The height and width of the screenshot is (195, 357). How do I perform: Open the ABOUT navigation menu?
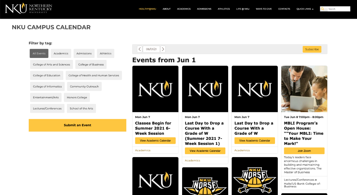click(x=167, y=9)
